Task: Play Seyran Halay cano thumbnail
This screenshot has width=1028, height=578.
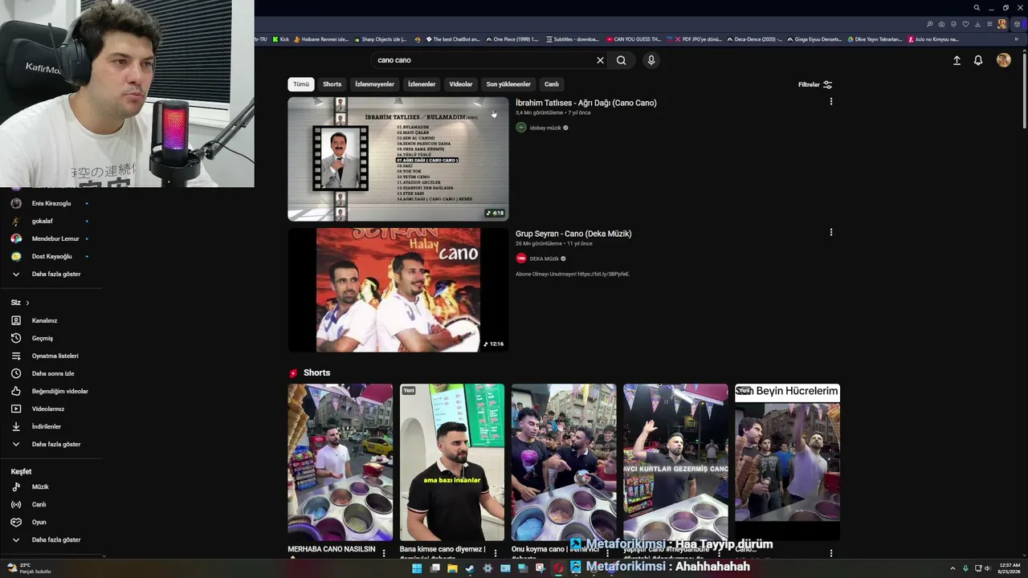Action: coord(398,290)
